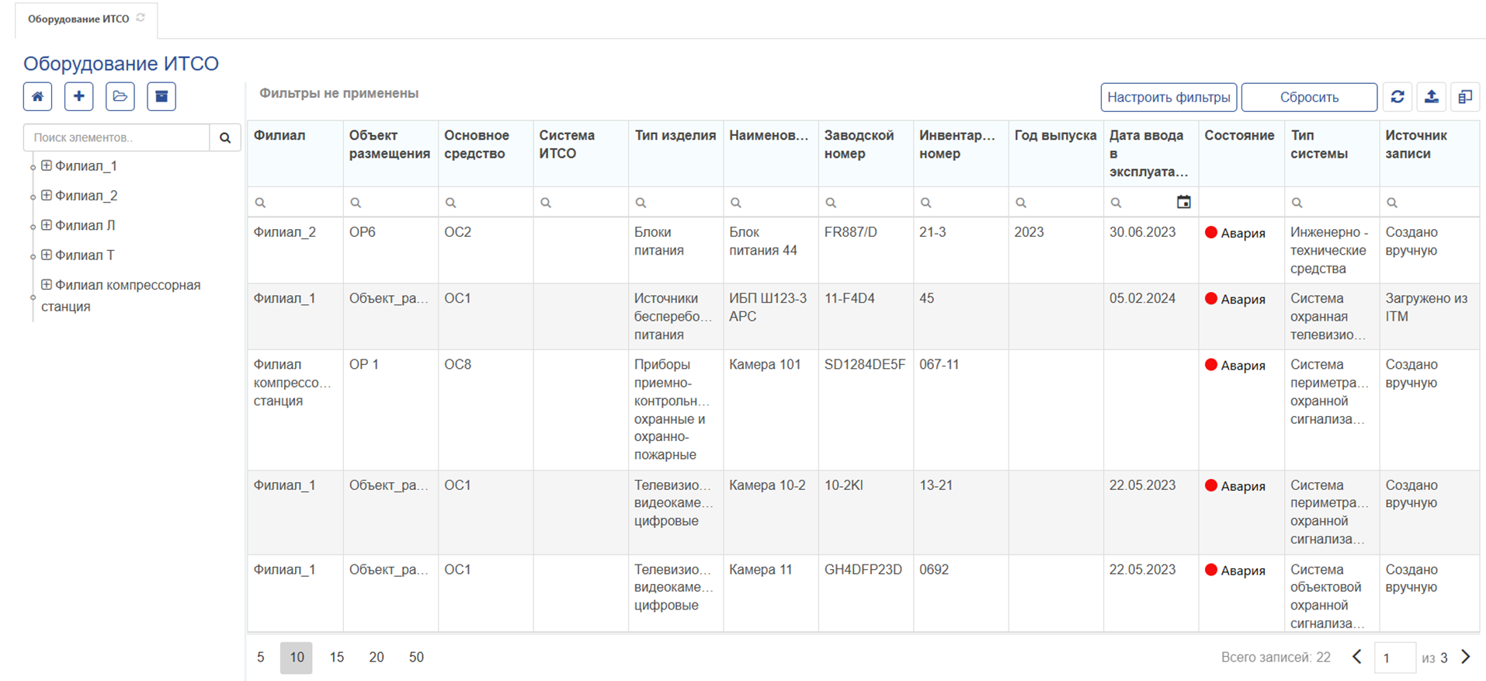This screenshot has height=681, width=1486.
Task: Expand the Филиал Т tree node
Action: pyautogui.click(x=47, y=255)
